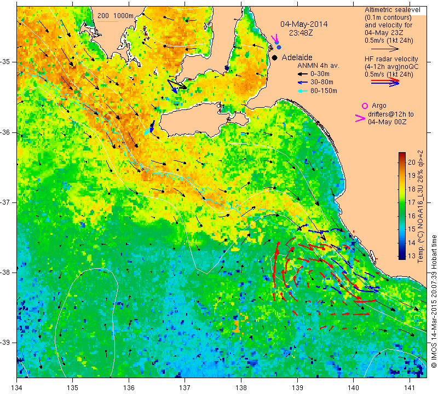
Task: Click the black 0-30m legend arrow
Action: [303, 74]
